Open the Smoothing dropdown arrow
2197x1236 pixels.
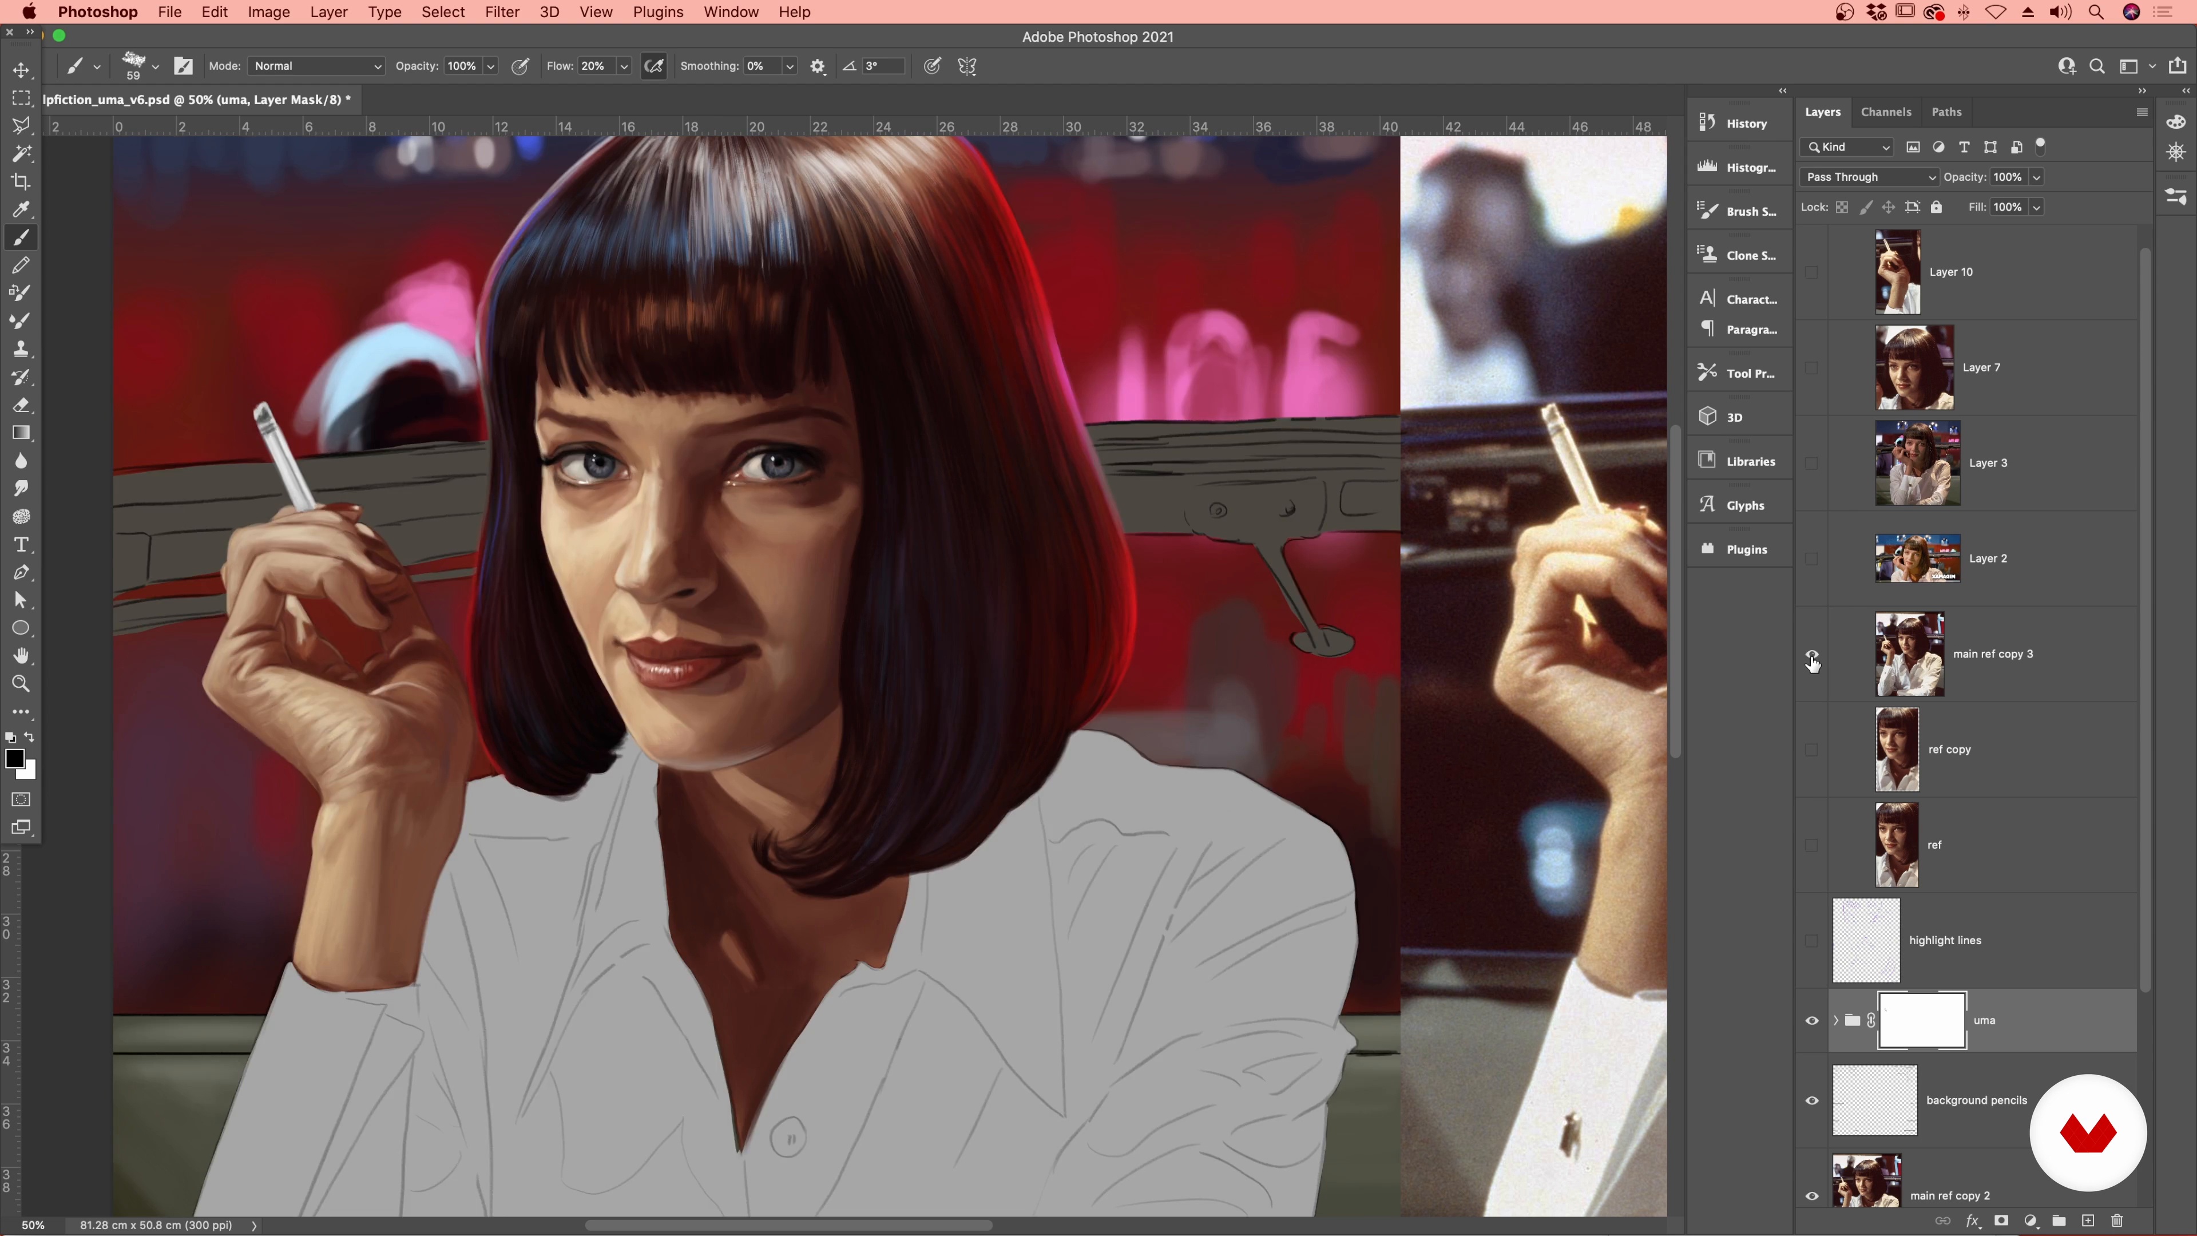(x=790, y=66)
